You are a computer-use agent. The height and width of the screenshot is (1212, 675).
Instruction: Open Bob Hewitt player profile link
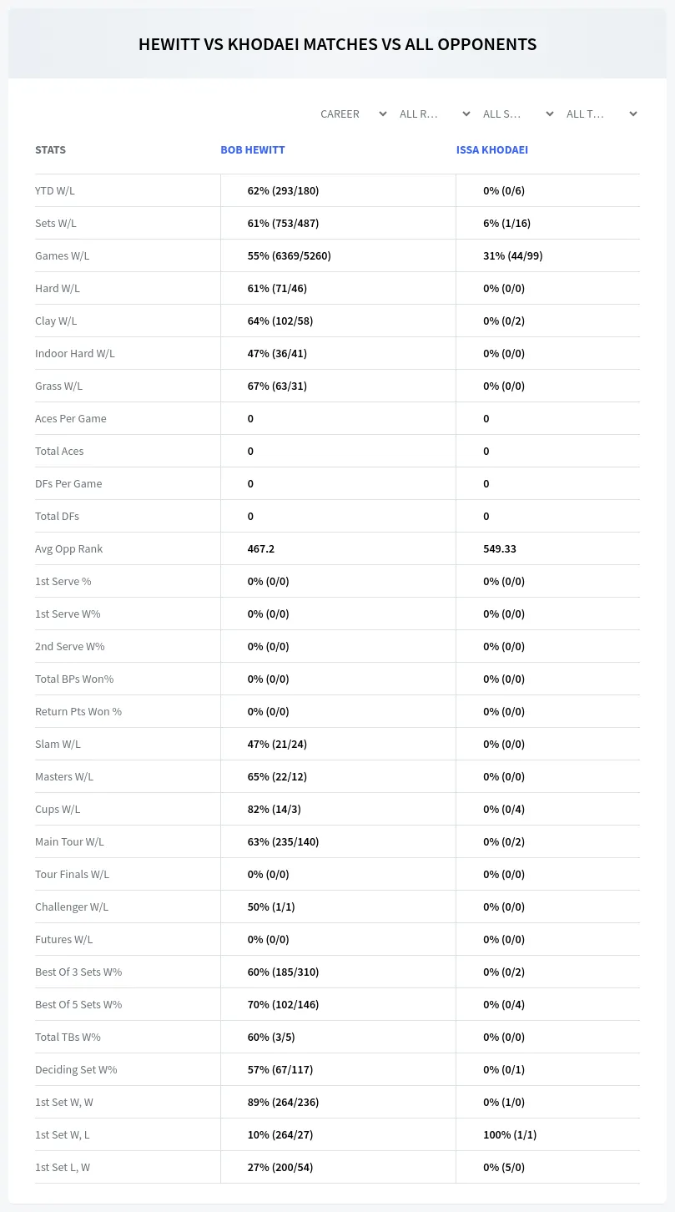[253, 150]
